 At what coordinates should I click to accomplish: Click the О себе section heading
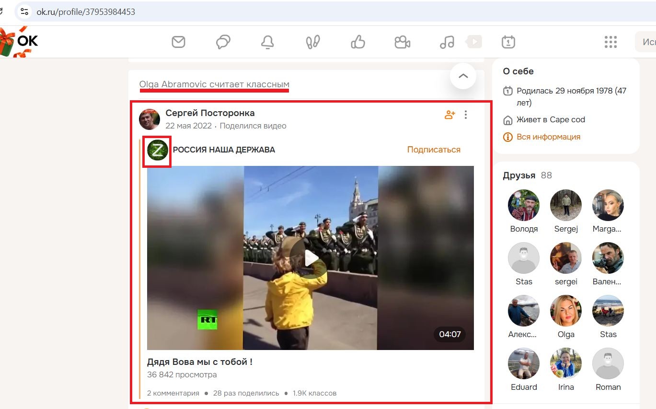click(x=518, y=71)
